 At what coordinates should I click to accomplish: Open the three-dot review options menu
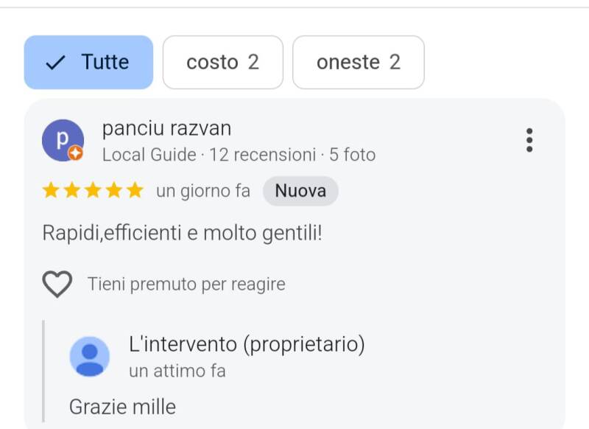tap(529, 140)
